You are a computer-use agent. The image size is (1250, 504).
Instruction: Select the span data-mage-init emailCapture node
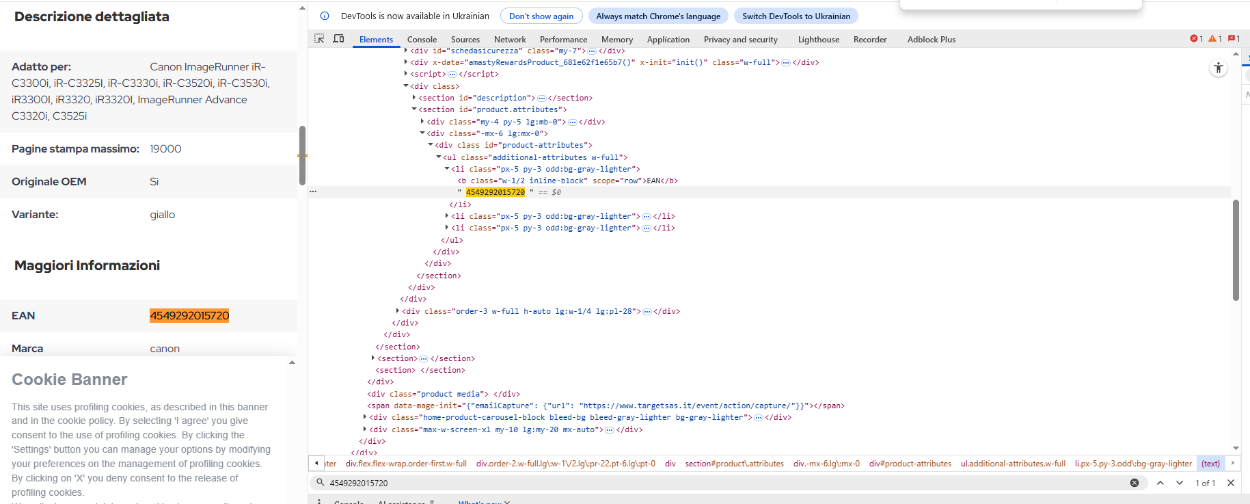[606, 406]
